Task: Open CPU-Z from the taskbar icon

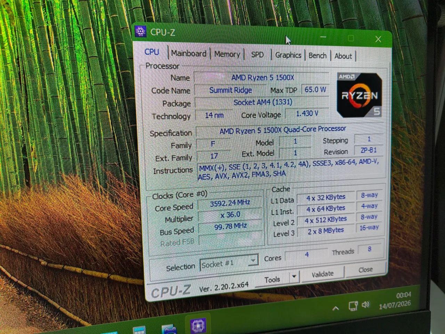Action: coord(197,326)
